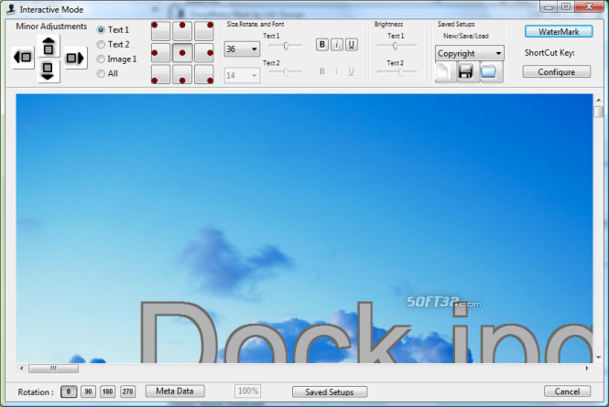609x407 pixels.
Task: Adjust the Text 1 rotate slider
Action: [286, 46]
